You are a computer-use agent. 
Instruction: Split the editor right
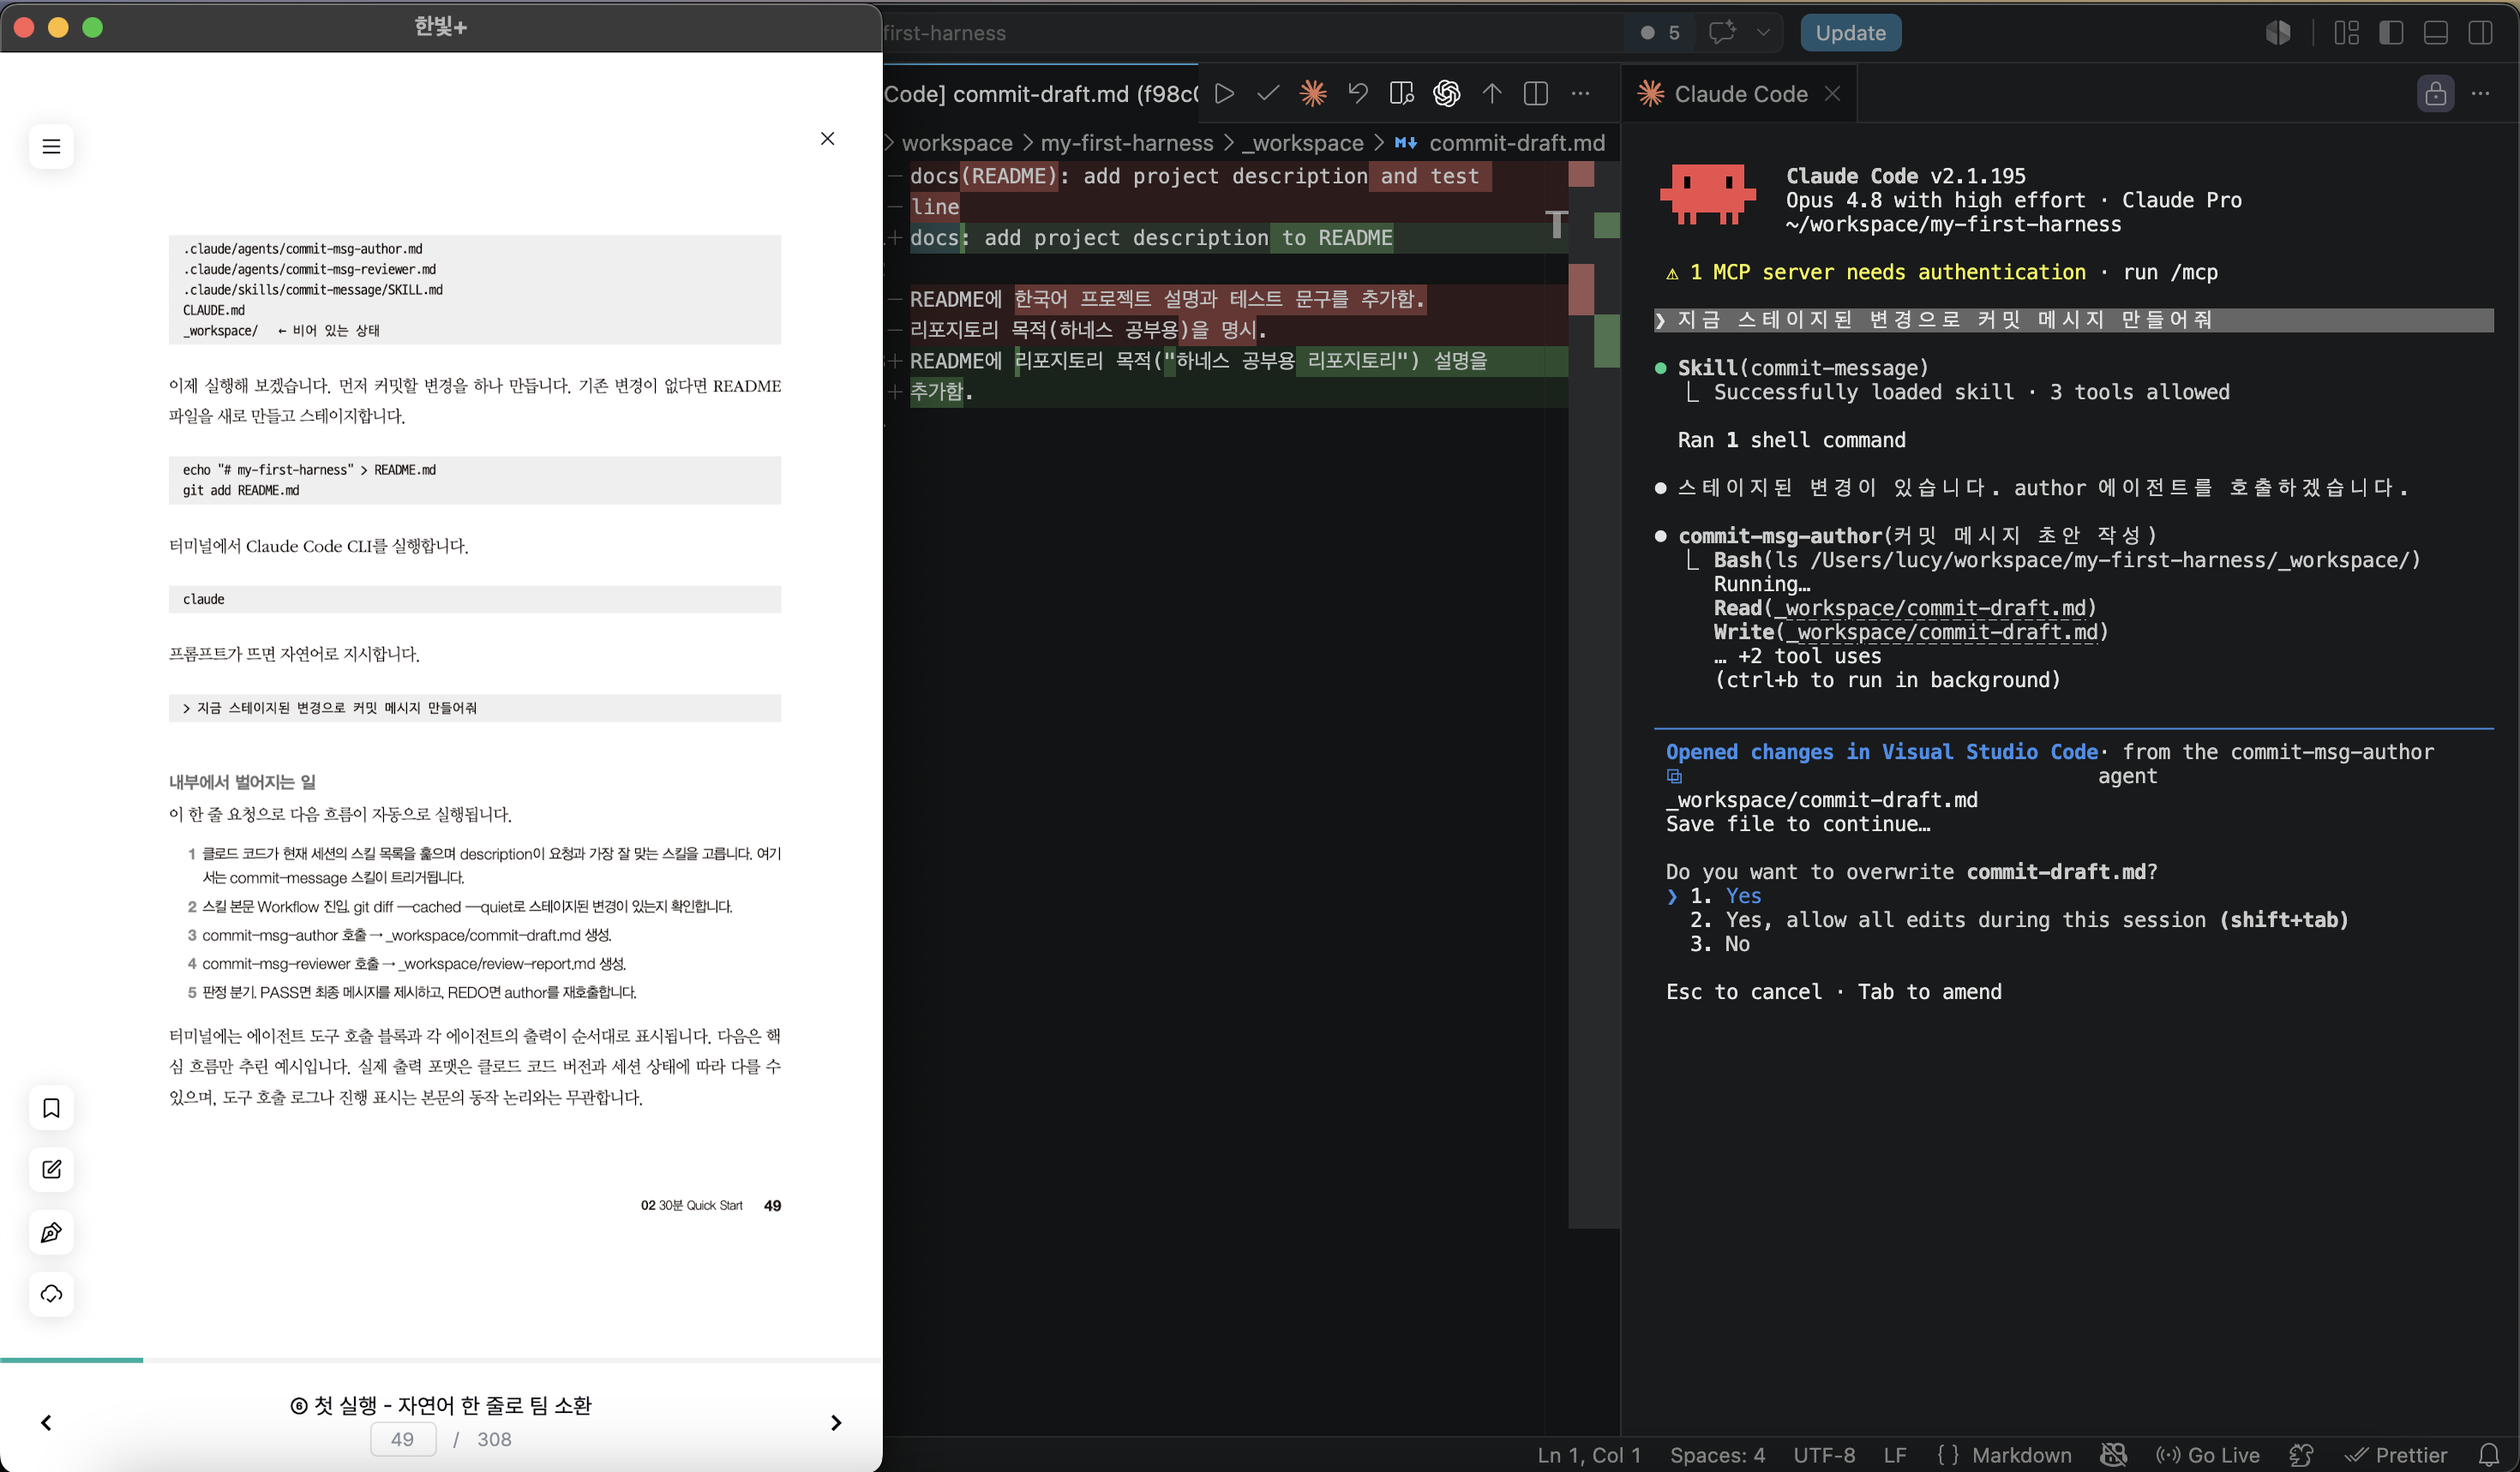[x=1536, y=94]
